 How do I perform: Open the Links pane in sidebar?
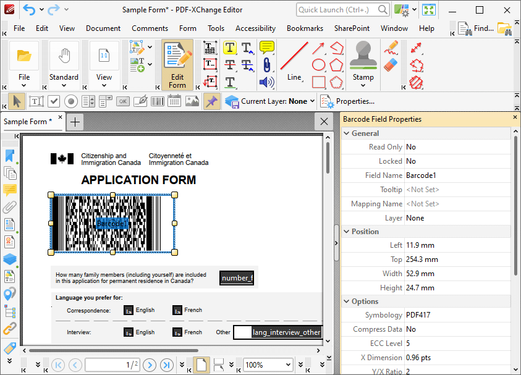(x=9, y=329)
